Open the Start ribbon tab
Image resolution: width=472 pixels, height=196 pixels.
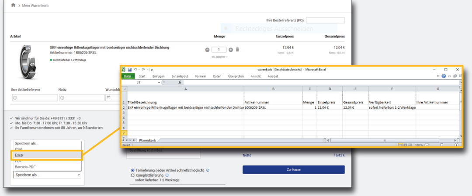coord(142,76)
